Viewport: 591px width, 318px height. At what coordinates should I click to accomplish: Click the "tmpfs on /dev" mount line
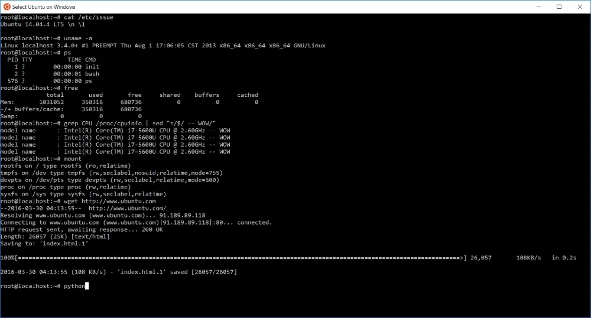click(x=112, y=173)
